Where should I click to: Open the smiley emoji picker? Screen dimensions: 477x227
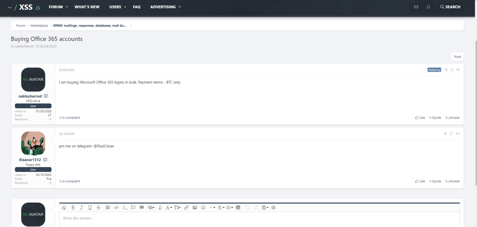click(x=203, y=208)
